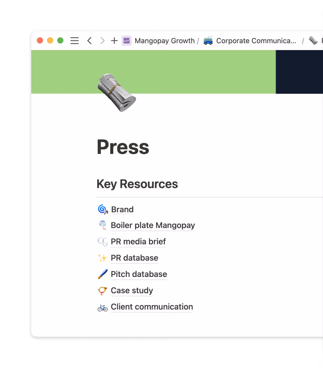Open the Brand link
Screen dimensions: 323x368
point(122,209)
